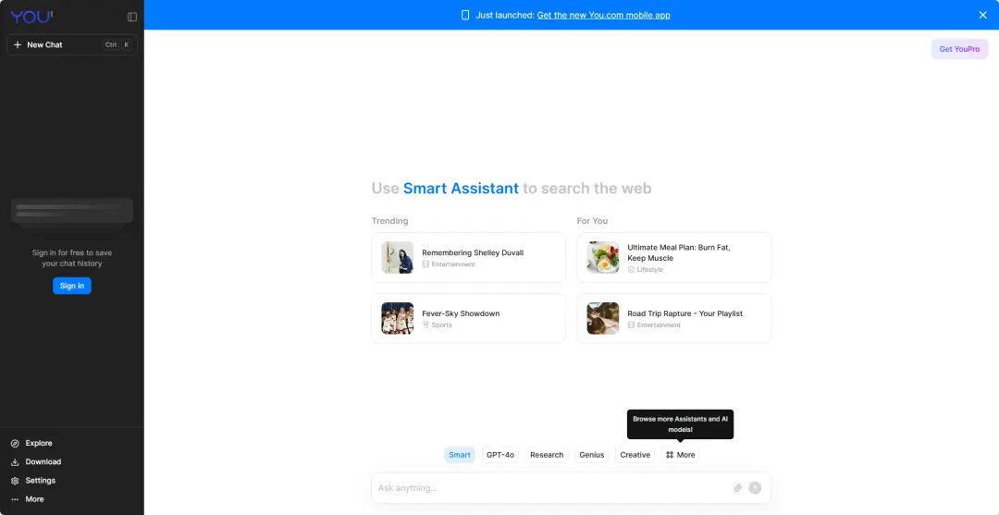Viewport: 999px width, 515px height.
Task: Select the Smart assistant mode
Action: [x=460, y=455]
